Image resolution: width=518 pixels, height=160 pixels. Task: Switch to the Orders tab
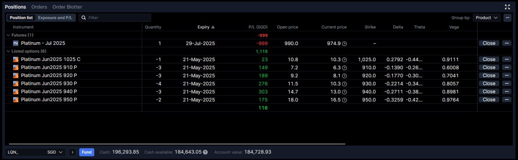pyautogui.click(x=39, y=7)
